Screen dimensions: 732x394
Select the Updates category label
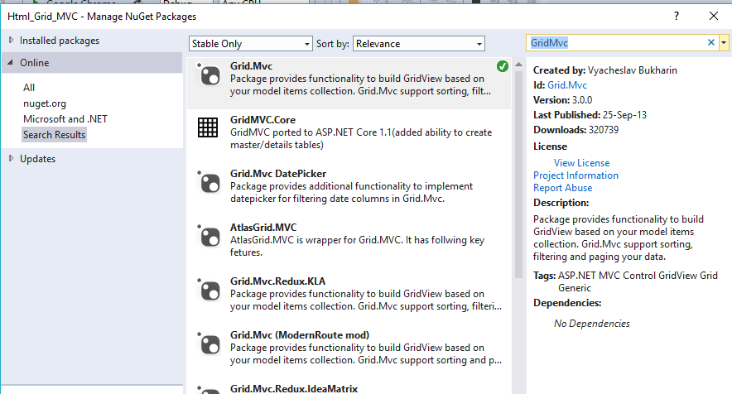pos(37,159)
